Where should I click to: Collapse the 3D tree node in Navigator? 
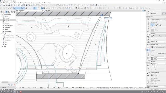tap(2, 33)
